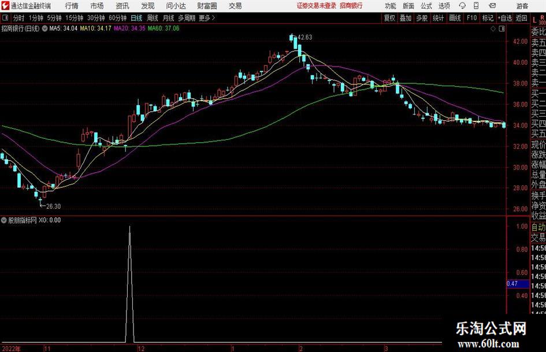Switch to 5分钟 period tab

click(x=54, y=18)
